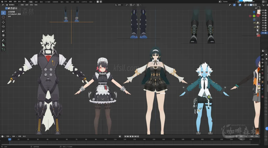This screenshot has height=148, width=268.
Task: Click the green Y axis gizmo circle
Action: [x=254, y=16]
